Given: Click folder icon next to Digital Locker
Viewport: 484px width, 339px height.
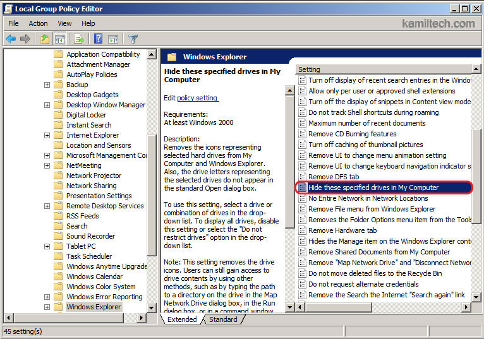Looking at the screenshot, I should (58, 115).
